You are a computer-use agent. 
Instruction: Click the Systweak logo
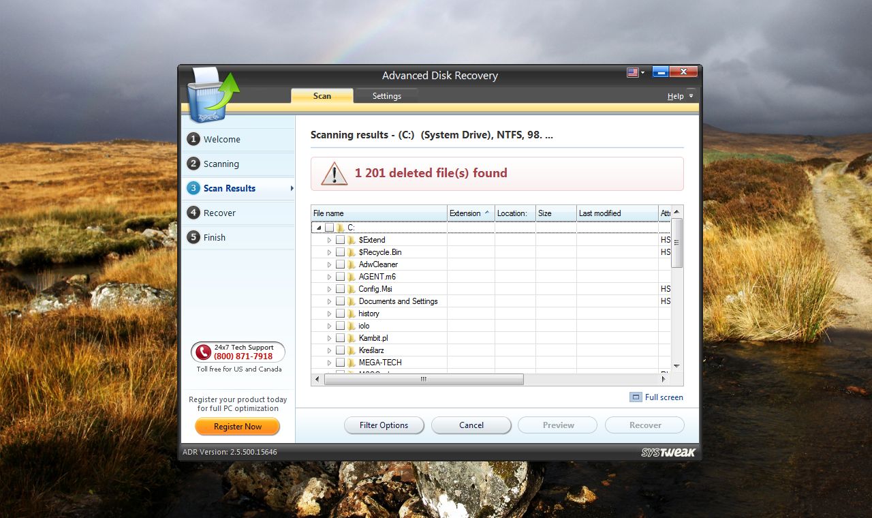tap(668, 452)
